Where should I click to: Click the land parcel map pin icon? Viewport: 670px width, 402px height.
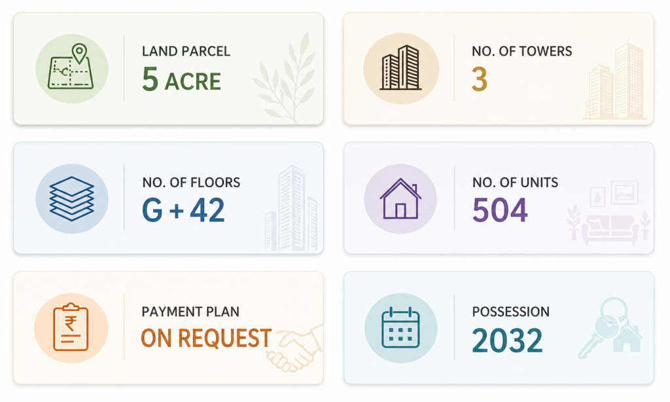pos(71,68)
